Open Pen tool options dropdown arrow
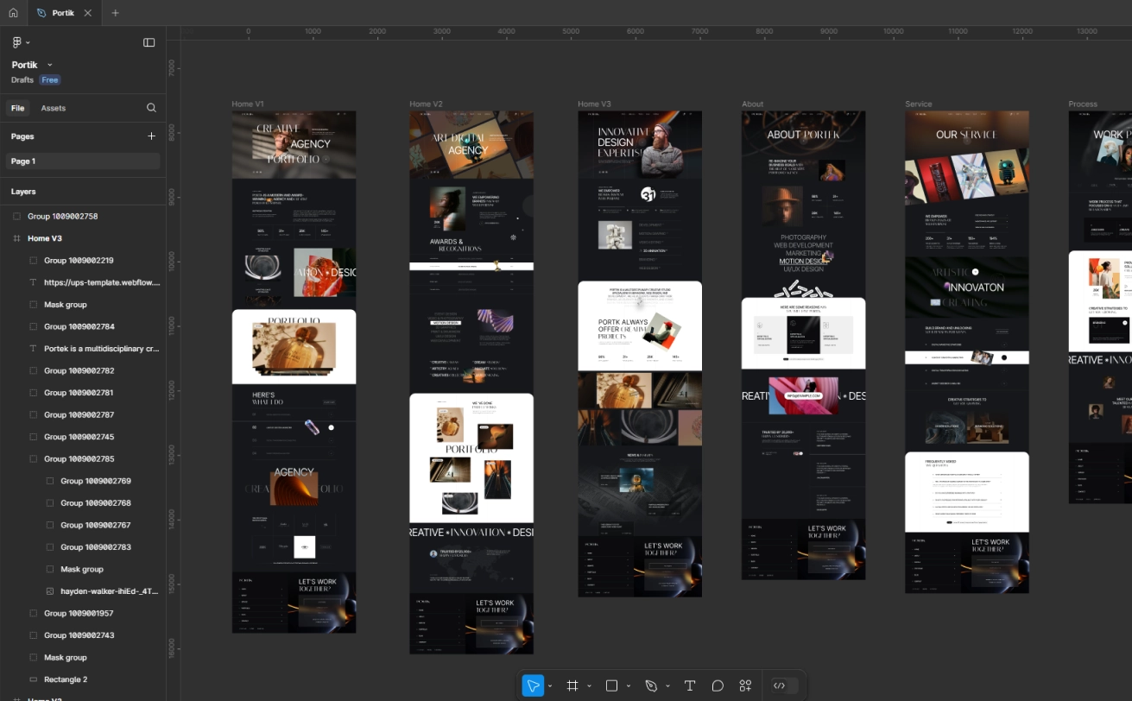 [x=667, y=686]
